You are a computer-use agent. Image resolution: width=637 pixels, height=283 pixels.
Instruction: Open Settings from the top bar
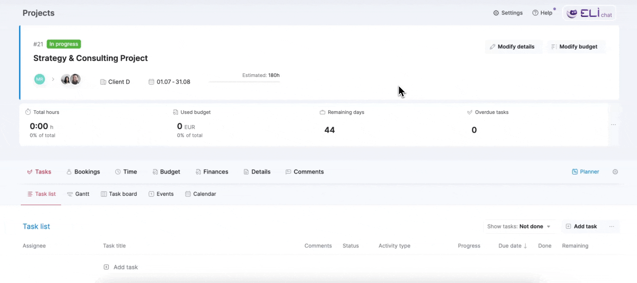(508, 13)
